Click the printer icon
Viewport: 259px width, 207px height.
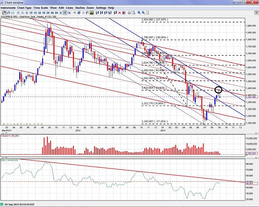tap(129, 13)
